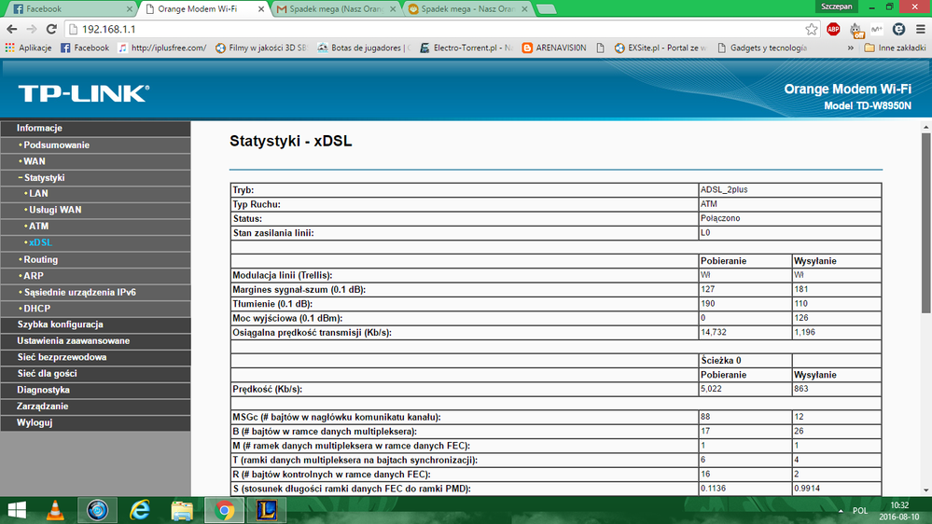Image resolution: width=932 pixels, height=524 pixels.
Task: Collapse the Statystyki menu section
Action: pyautogui.click(x=44, y=177)
